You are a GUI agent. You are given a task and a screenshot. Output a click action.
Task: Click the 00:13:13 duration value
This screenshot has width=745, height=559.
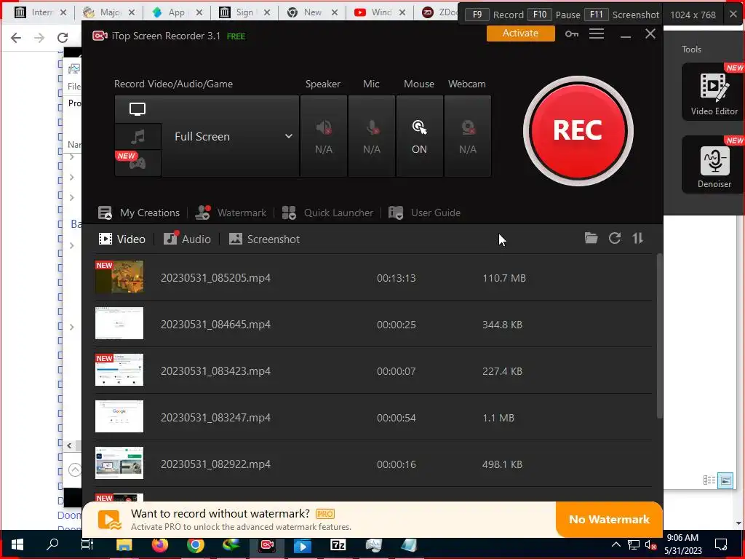click(397, 278)
